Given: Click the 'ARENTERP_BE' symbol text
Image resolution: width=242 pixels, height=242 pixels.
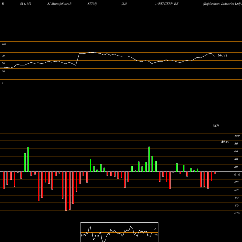Looking at the screenshot, I should click(167, 4).
